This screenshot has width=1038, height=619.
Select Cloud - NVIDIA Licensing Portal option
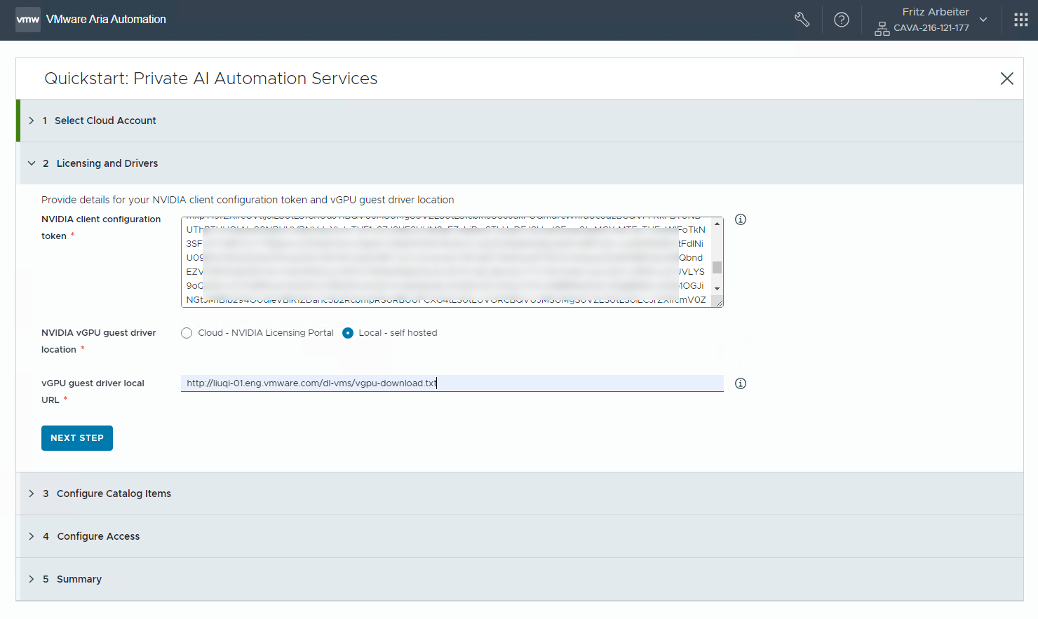187,333
